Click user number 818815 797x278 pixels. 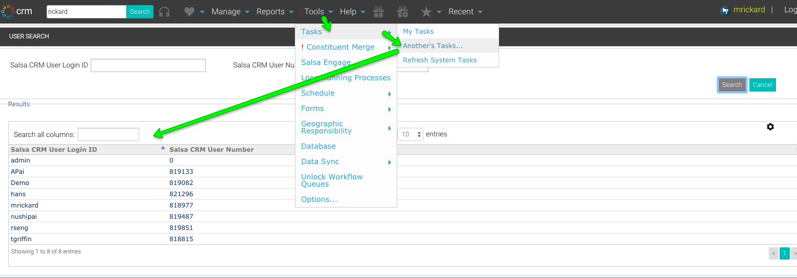(x=181, y=239)
